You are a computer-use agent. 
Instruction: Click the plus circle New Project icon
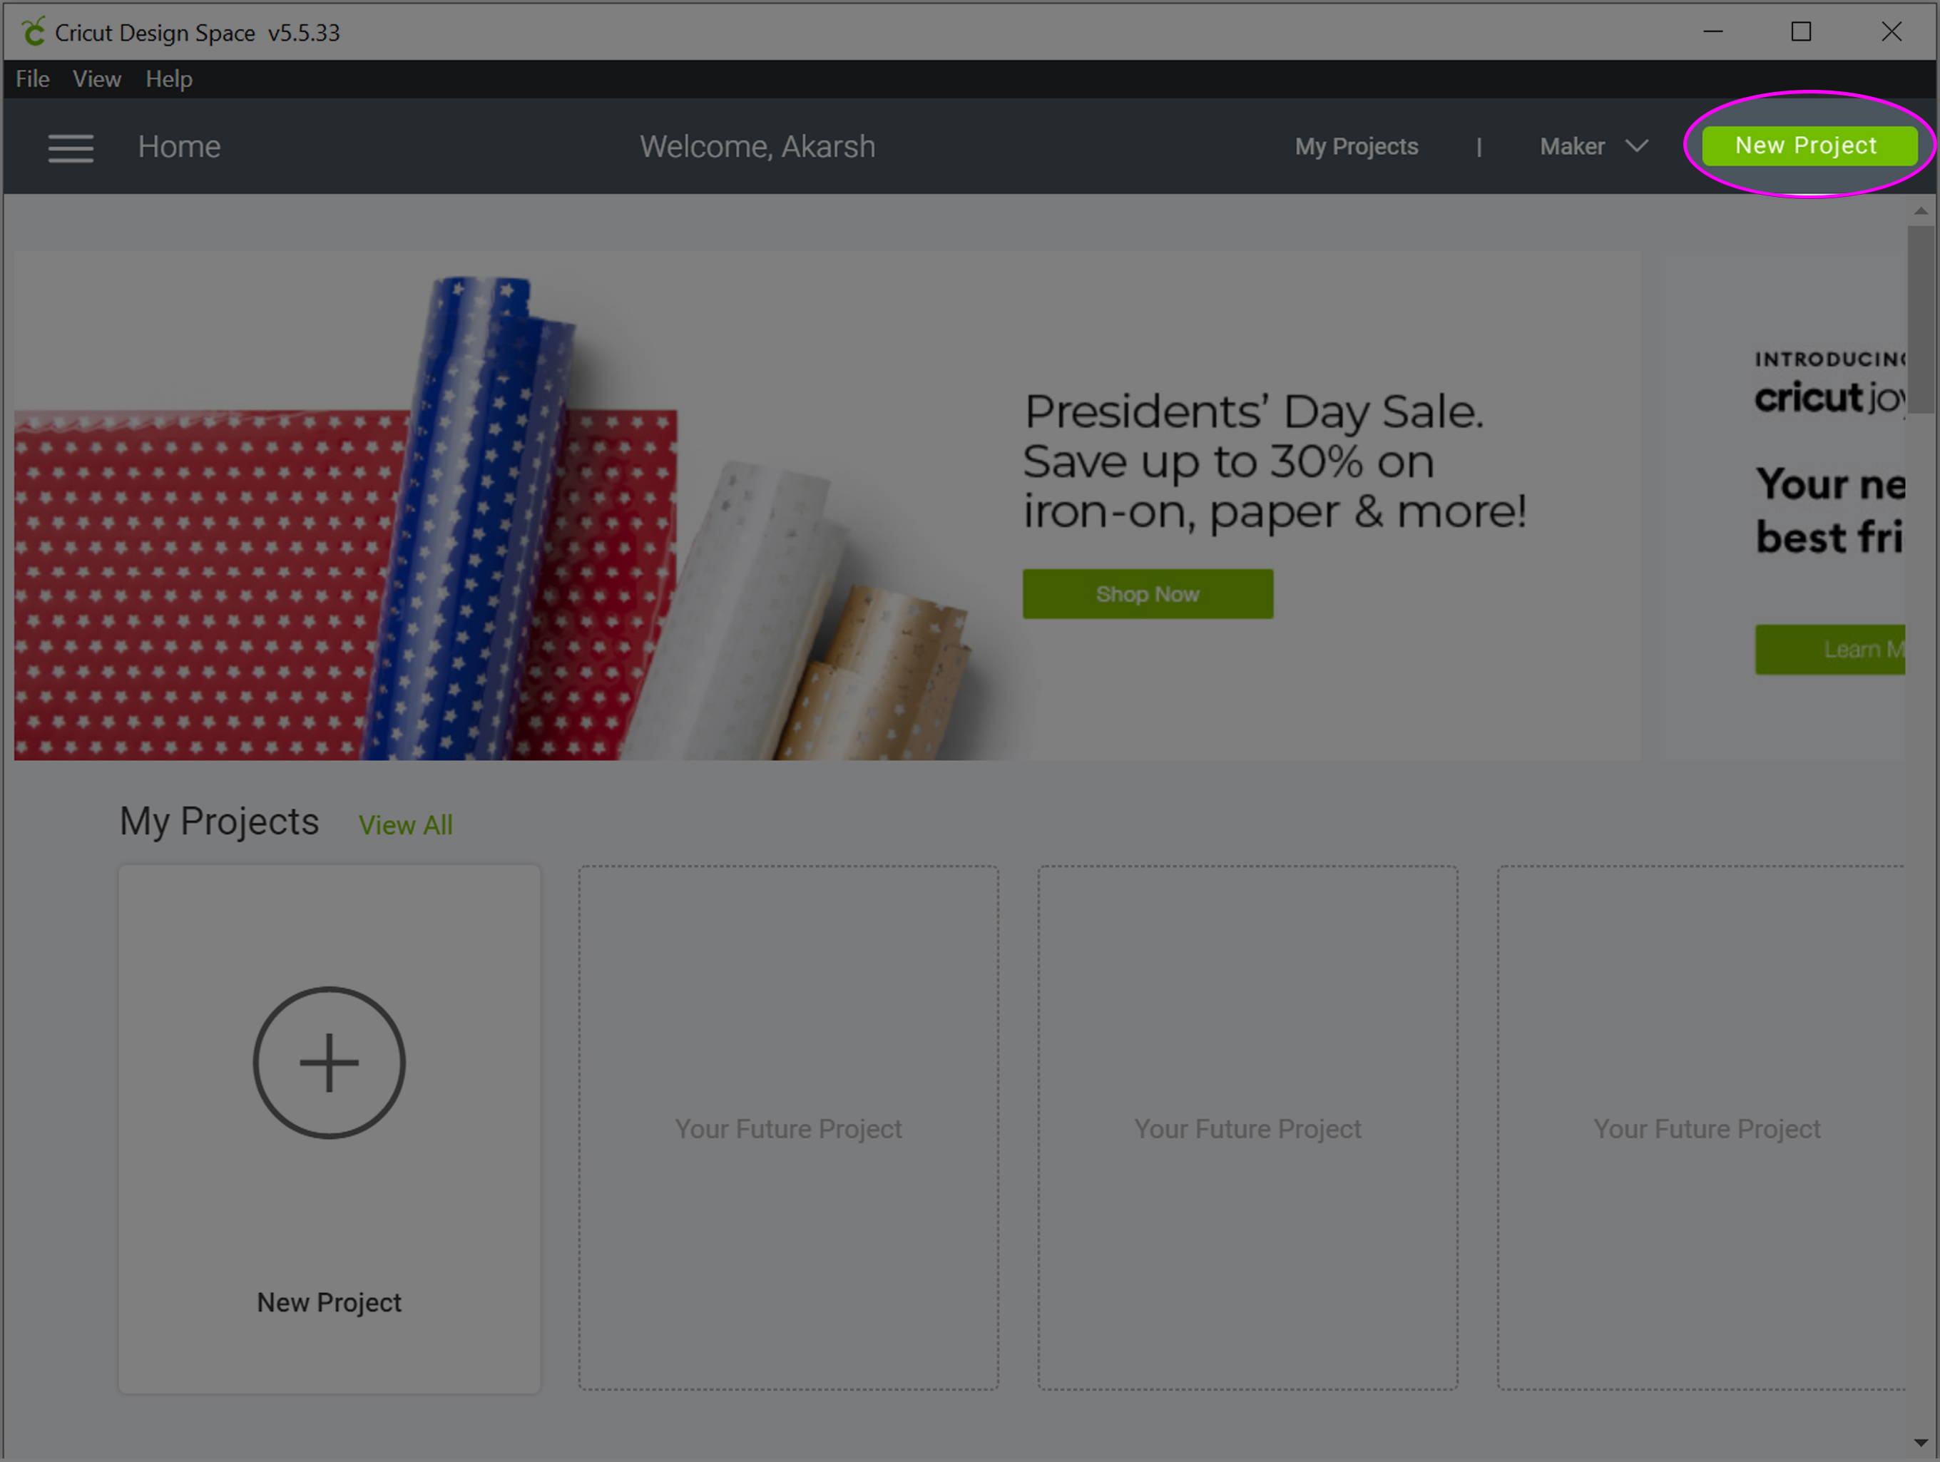(329, 1062)
